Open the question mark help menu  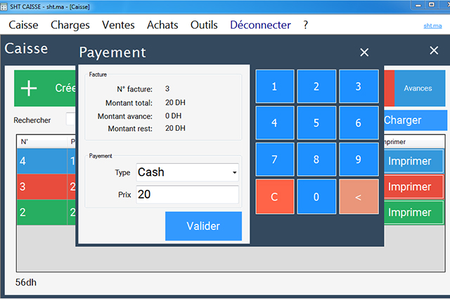[x=306, y=25]
